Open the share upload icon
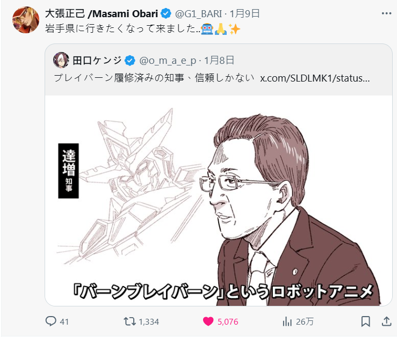Image resolution: width=397 pixels, height=337 pixels. pyautogui.click(x=387, y=321)
